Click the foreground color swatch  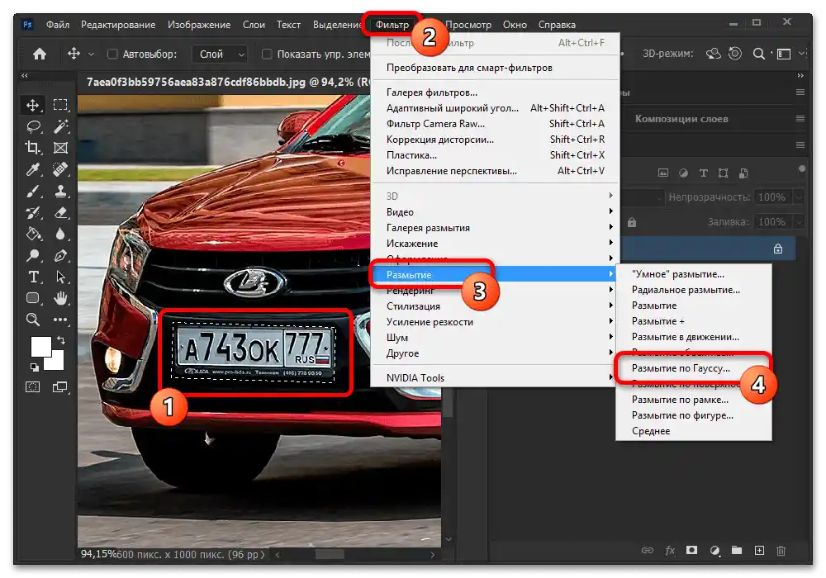[41, 346]
